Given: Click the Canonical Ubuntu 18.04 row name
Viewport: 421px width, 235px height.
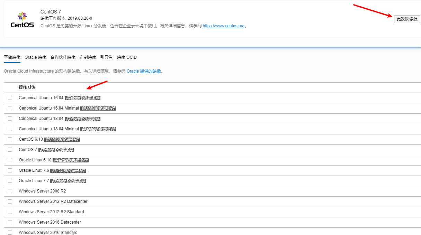Looking at the screenshot, I should coord(41,119).
